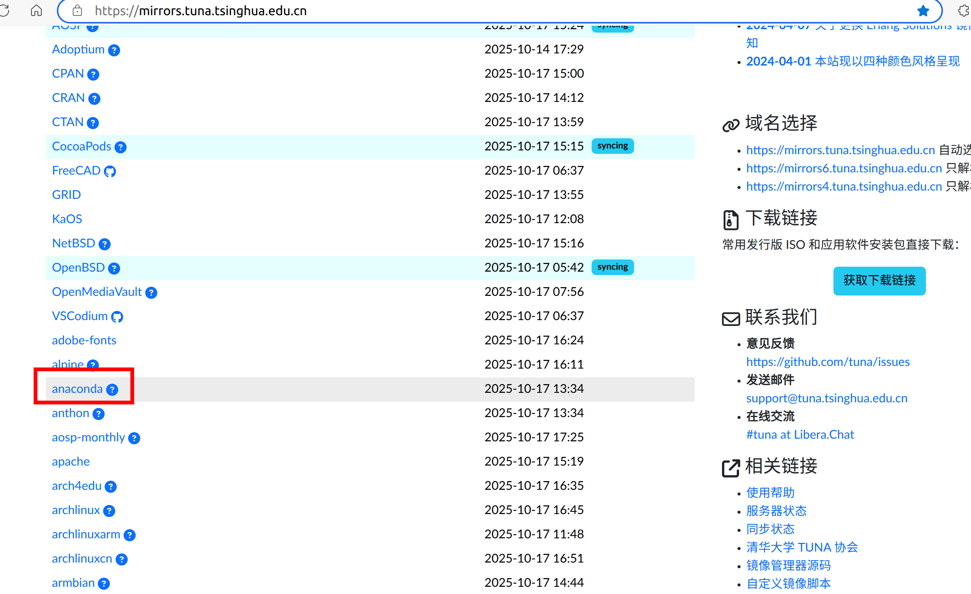The image size is (971, 594).
Task: Open the help icon next to NetBSD
Action: coord(105,244)
